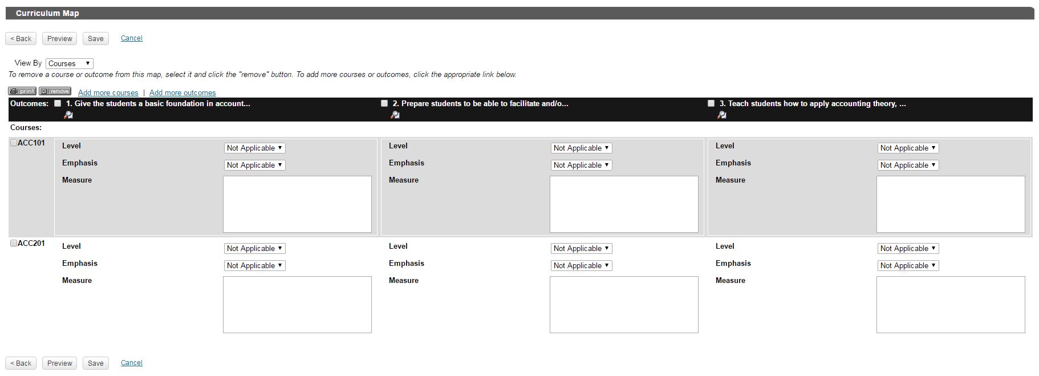Viewport: 1039px width, 376px height.
Task: Click the bottom Cancel link
Action: tap(132, 363)
